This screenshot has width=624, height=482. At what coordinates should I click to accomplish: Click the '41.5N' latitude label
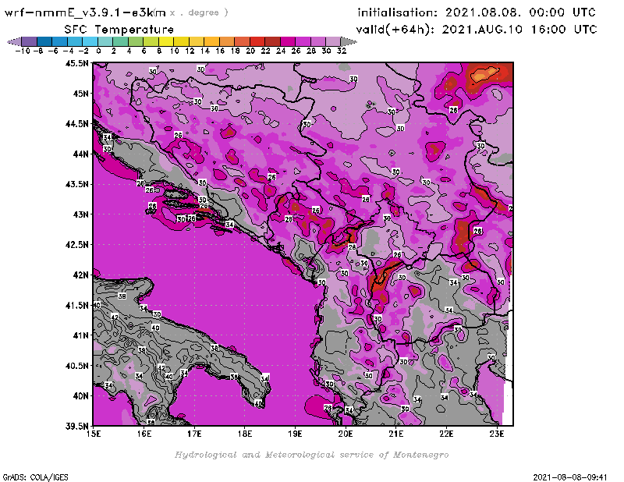coord(76,305)
